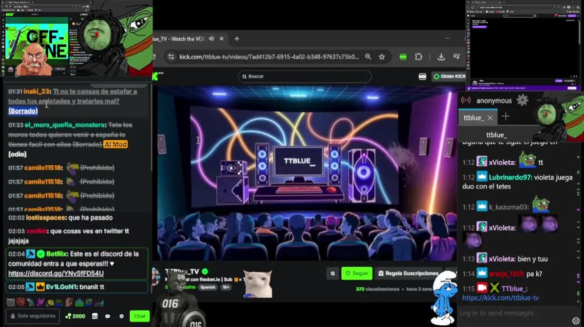Click the Buscar search field on Kick
Image resolution: width=584 pixels, height=327 pixels.
(305, 76)
